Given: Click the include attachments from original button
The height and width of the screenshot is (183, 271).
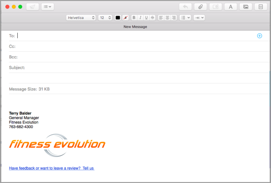Looking at the screenshot, I should point(215,7).
